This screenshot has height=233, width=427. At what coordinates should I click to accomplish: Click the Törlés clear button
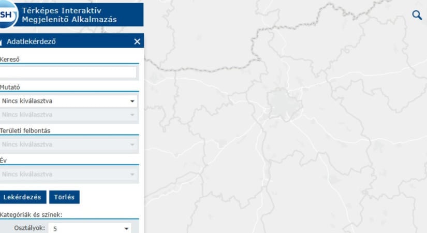click(x=64, y=197)
